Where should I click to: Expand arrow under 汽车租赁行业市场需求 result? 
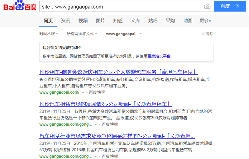(x=96, y=157)
